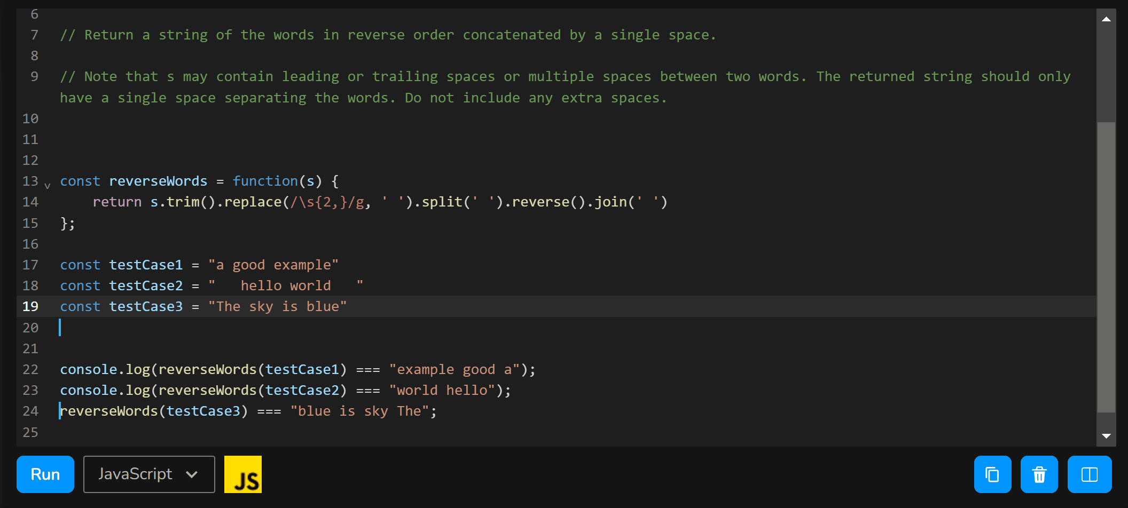The height and width of the screenshot is (508, 1128).
Task: Click line number 25 in the gutter
Action: [30, 432]
